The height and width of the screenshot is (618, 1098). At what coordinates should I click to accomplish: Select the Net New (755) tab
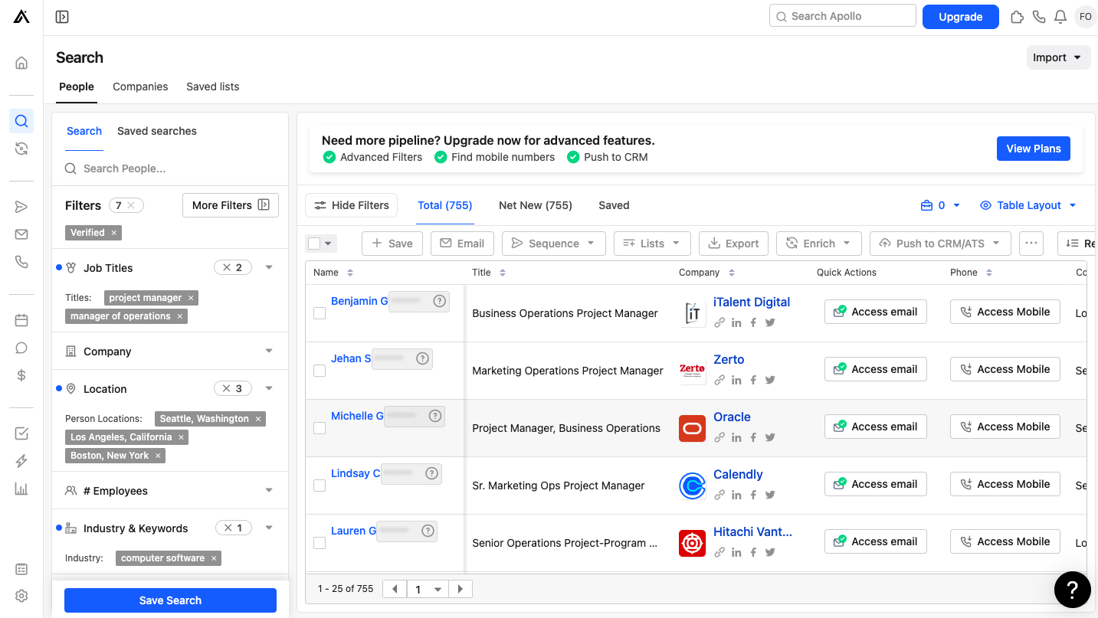(535, 205)
